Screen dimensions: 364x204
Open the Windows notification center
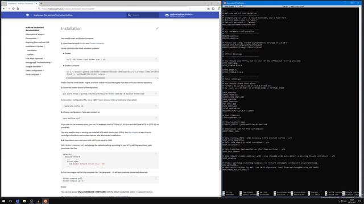pyautogui.click(x=359, y=201)
